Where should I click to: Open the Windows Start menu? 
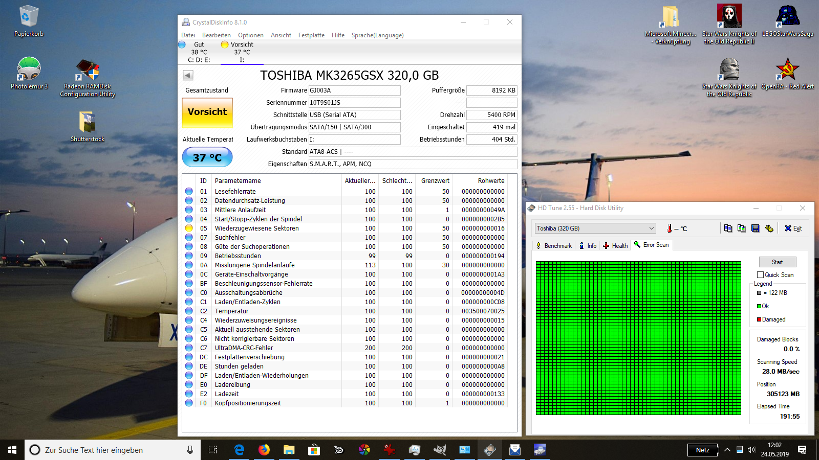pyautogui.click(x=12, y=450)
